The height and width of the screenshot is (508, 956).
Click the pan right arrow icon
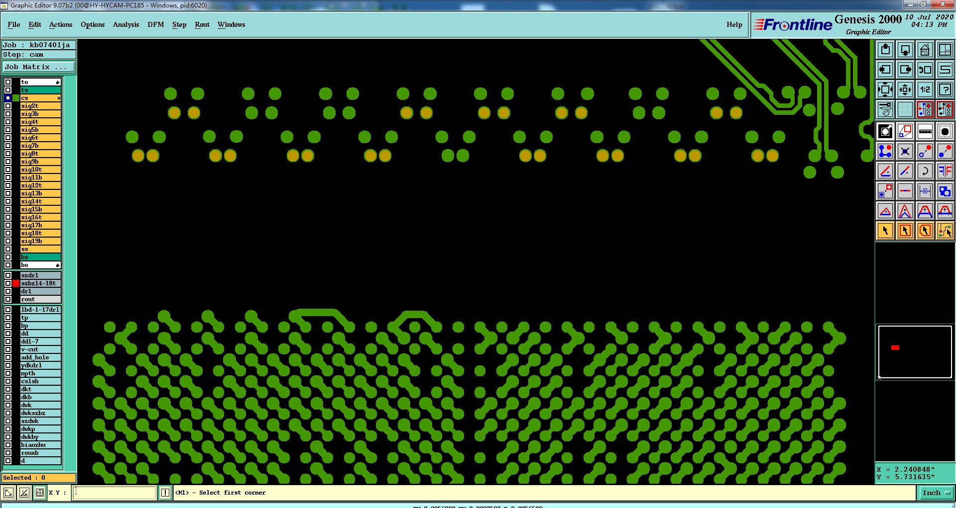tap(905, 70)
